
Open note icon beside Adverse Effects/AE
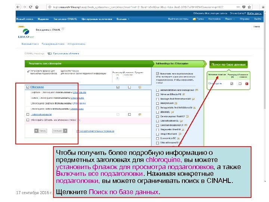click(184, 94)
